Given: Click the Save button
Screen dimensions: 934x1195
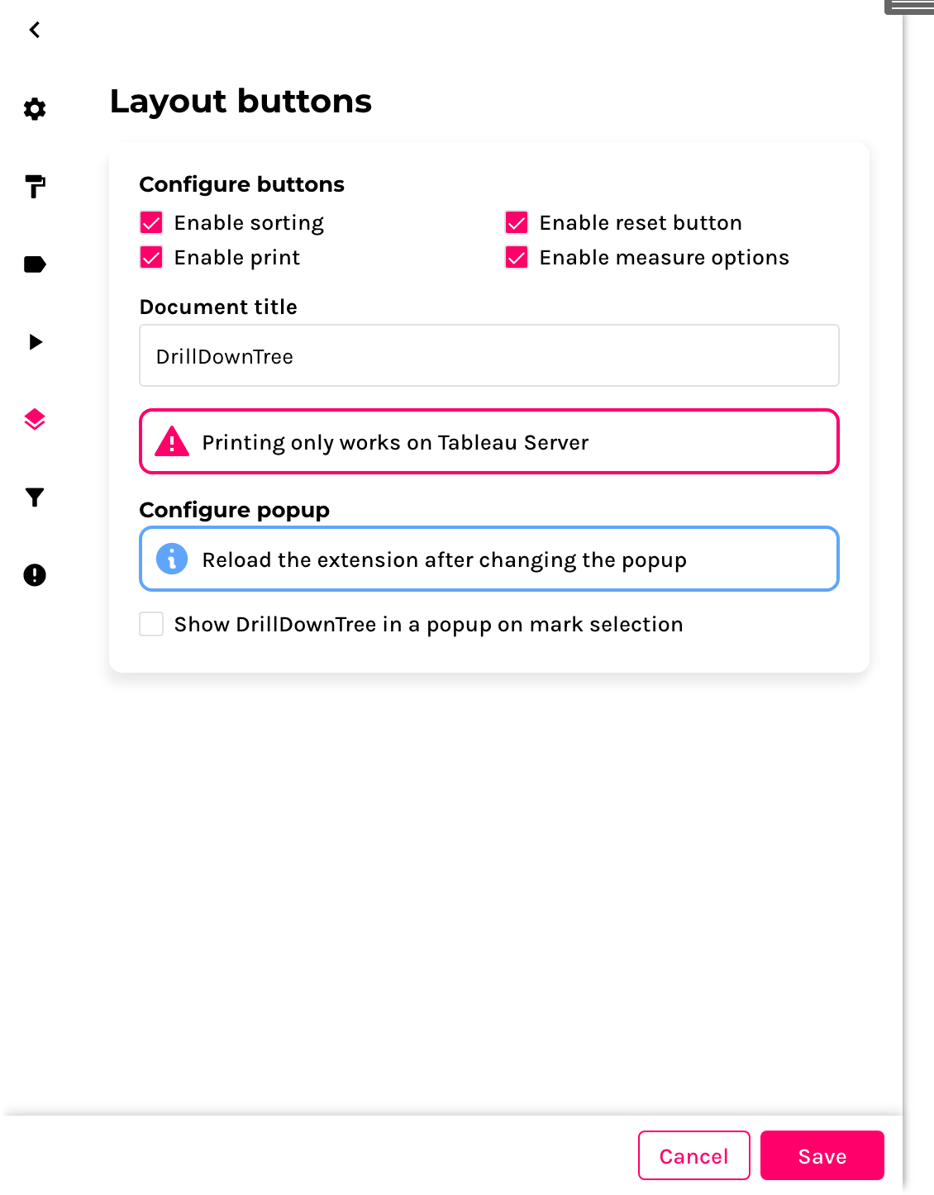Looking at the screenshot, I should point(822,1155).
